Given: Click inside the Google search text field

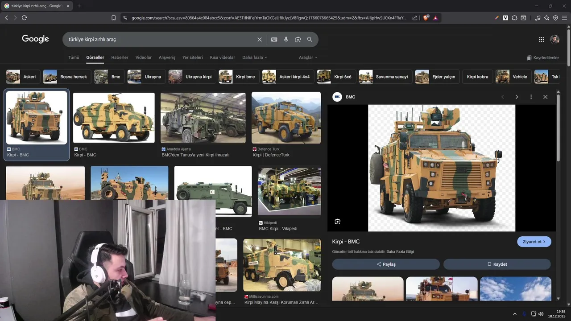Looking at the screenshot, I should click(x=161, y=39).
